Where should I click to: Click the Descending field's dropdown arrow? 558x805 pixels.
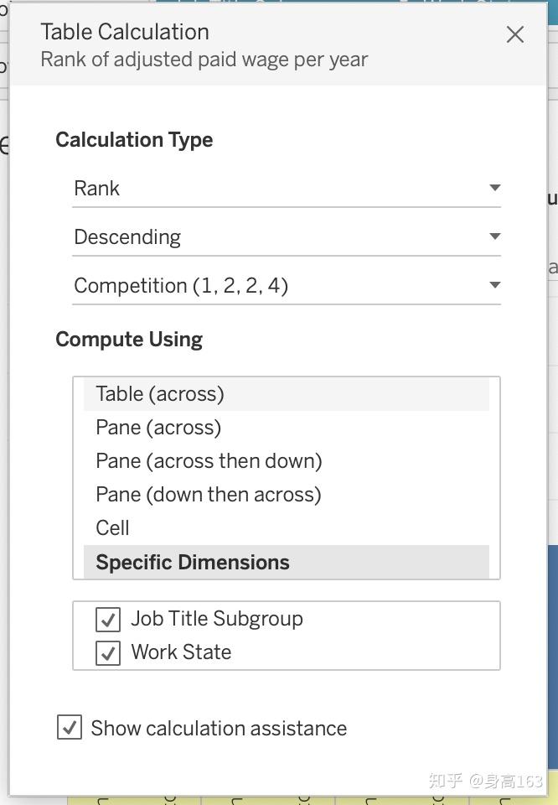tap(494, 236)
